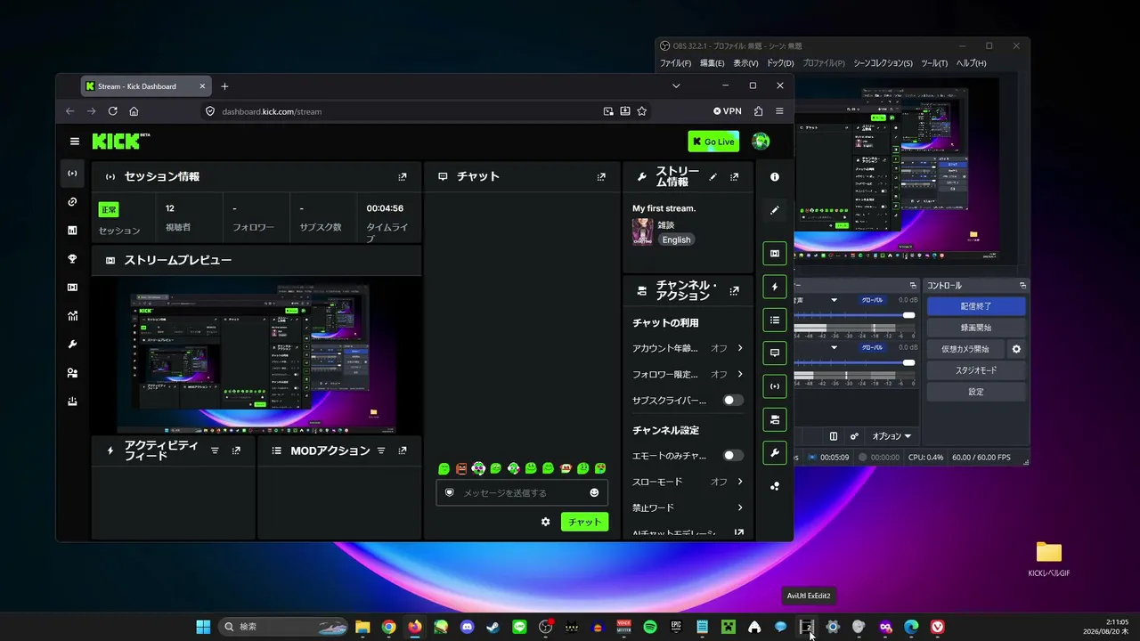This screenshot has width=1140, height=641.
Task: Open the KICKレベルGIF desktop folder
Action: pyautogui.click(x=1049, y=558)
